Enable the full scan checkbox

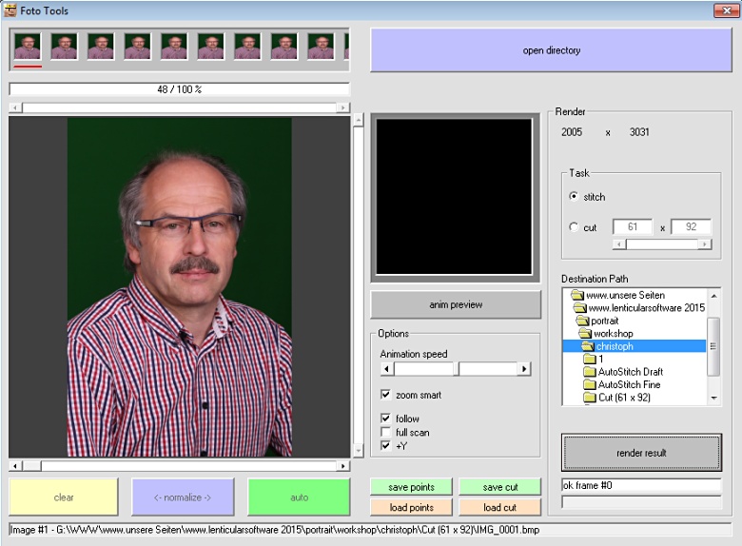(x=385, y=432)
